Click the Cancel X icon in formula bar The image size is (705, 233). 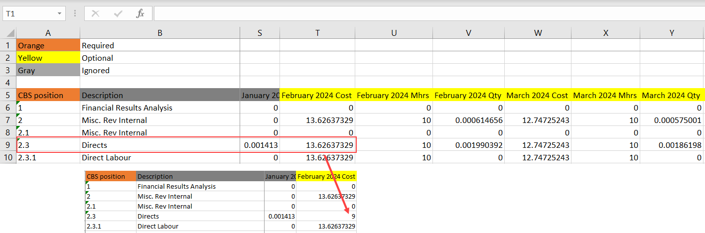[x=95, y=14]
